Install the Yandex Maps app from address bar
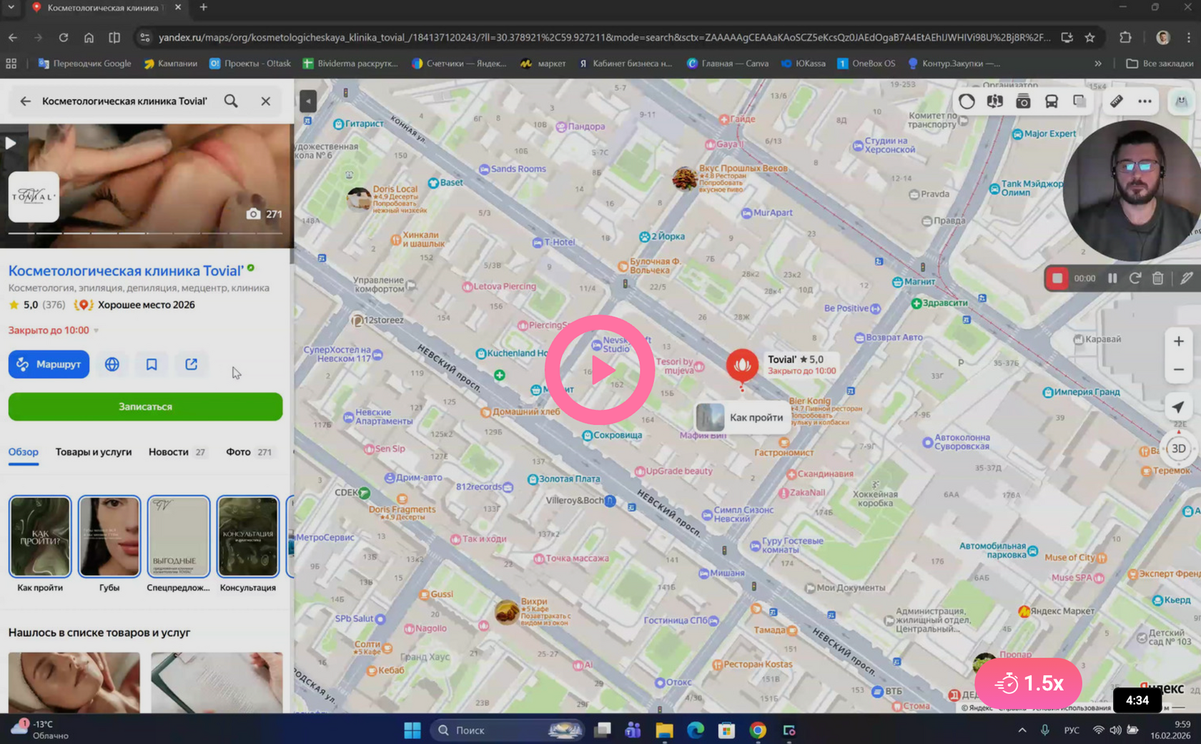The height and width of the screenshot is (744, 1201). point(1067,37)
